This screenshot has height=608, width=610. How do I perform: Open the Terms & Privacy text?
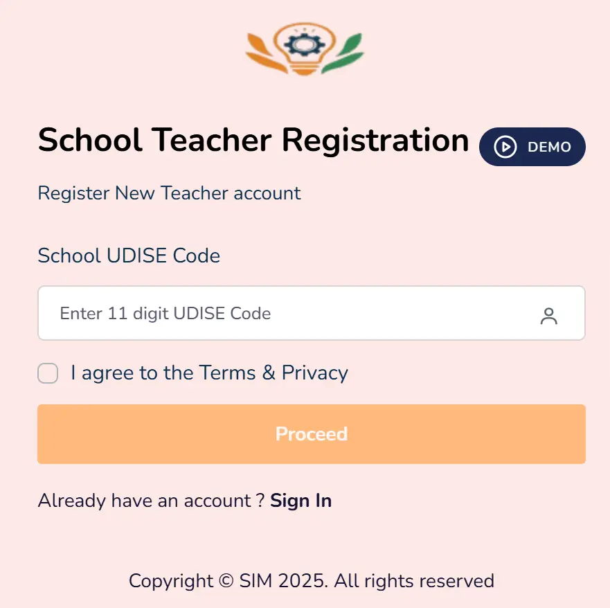pos(273,373)
